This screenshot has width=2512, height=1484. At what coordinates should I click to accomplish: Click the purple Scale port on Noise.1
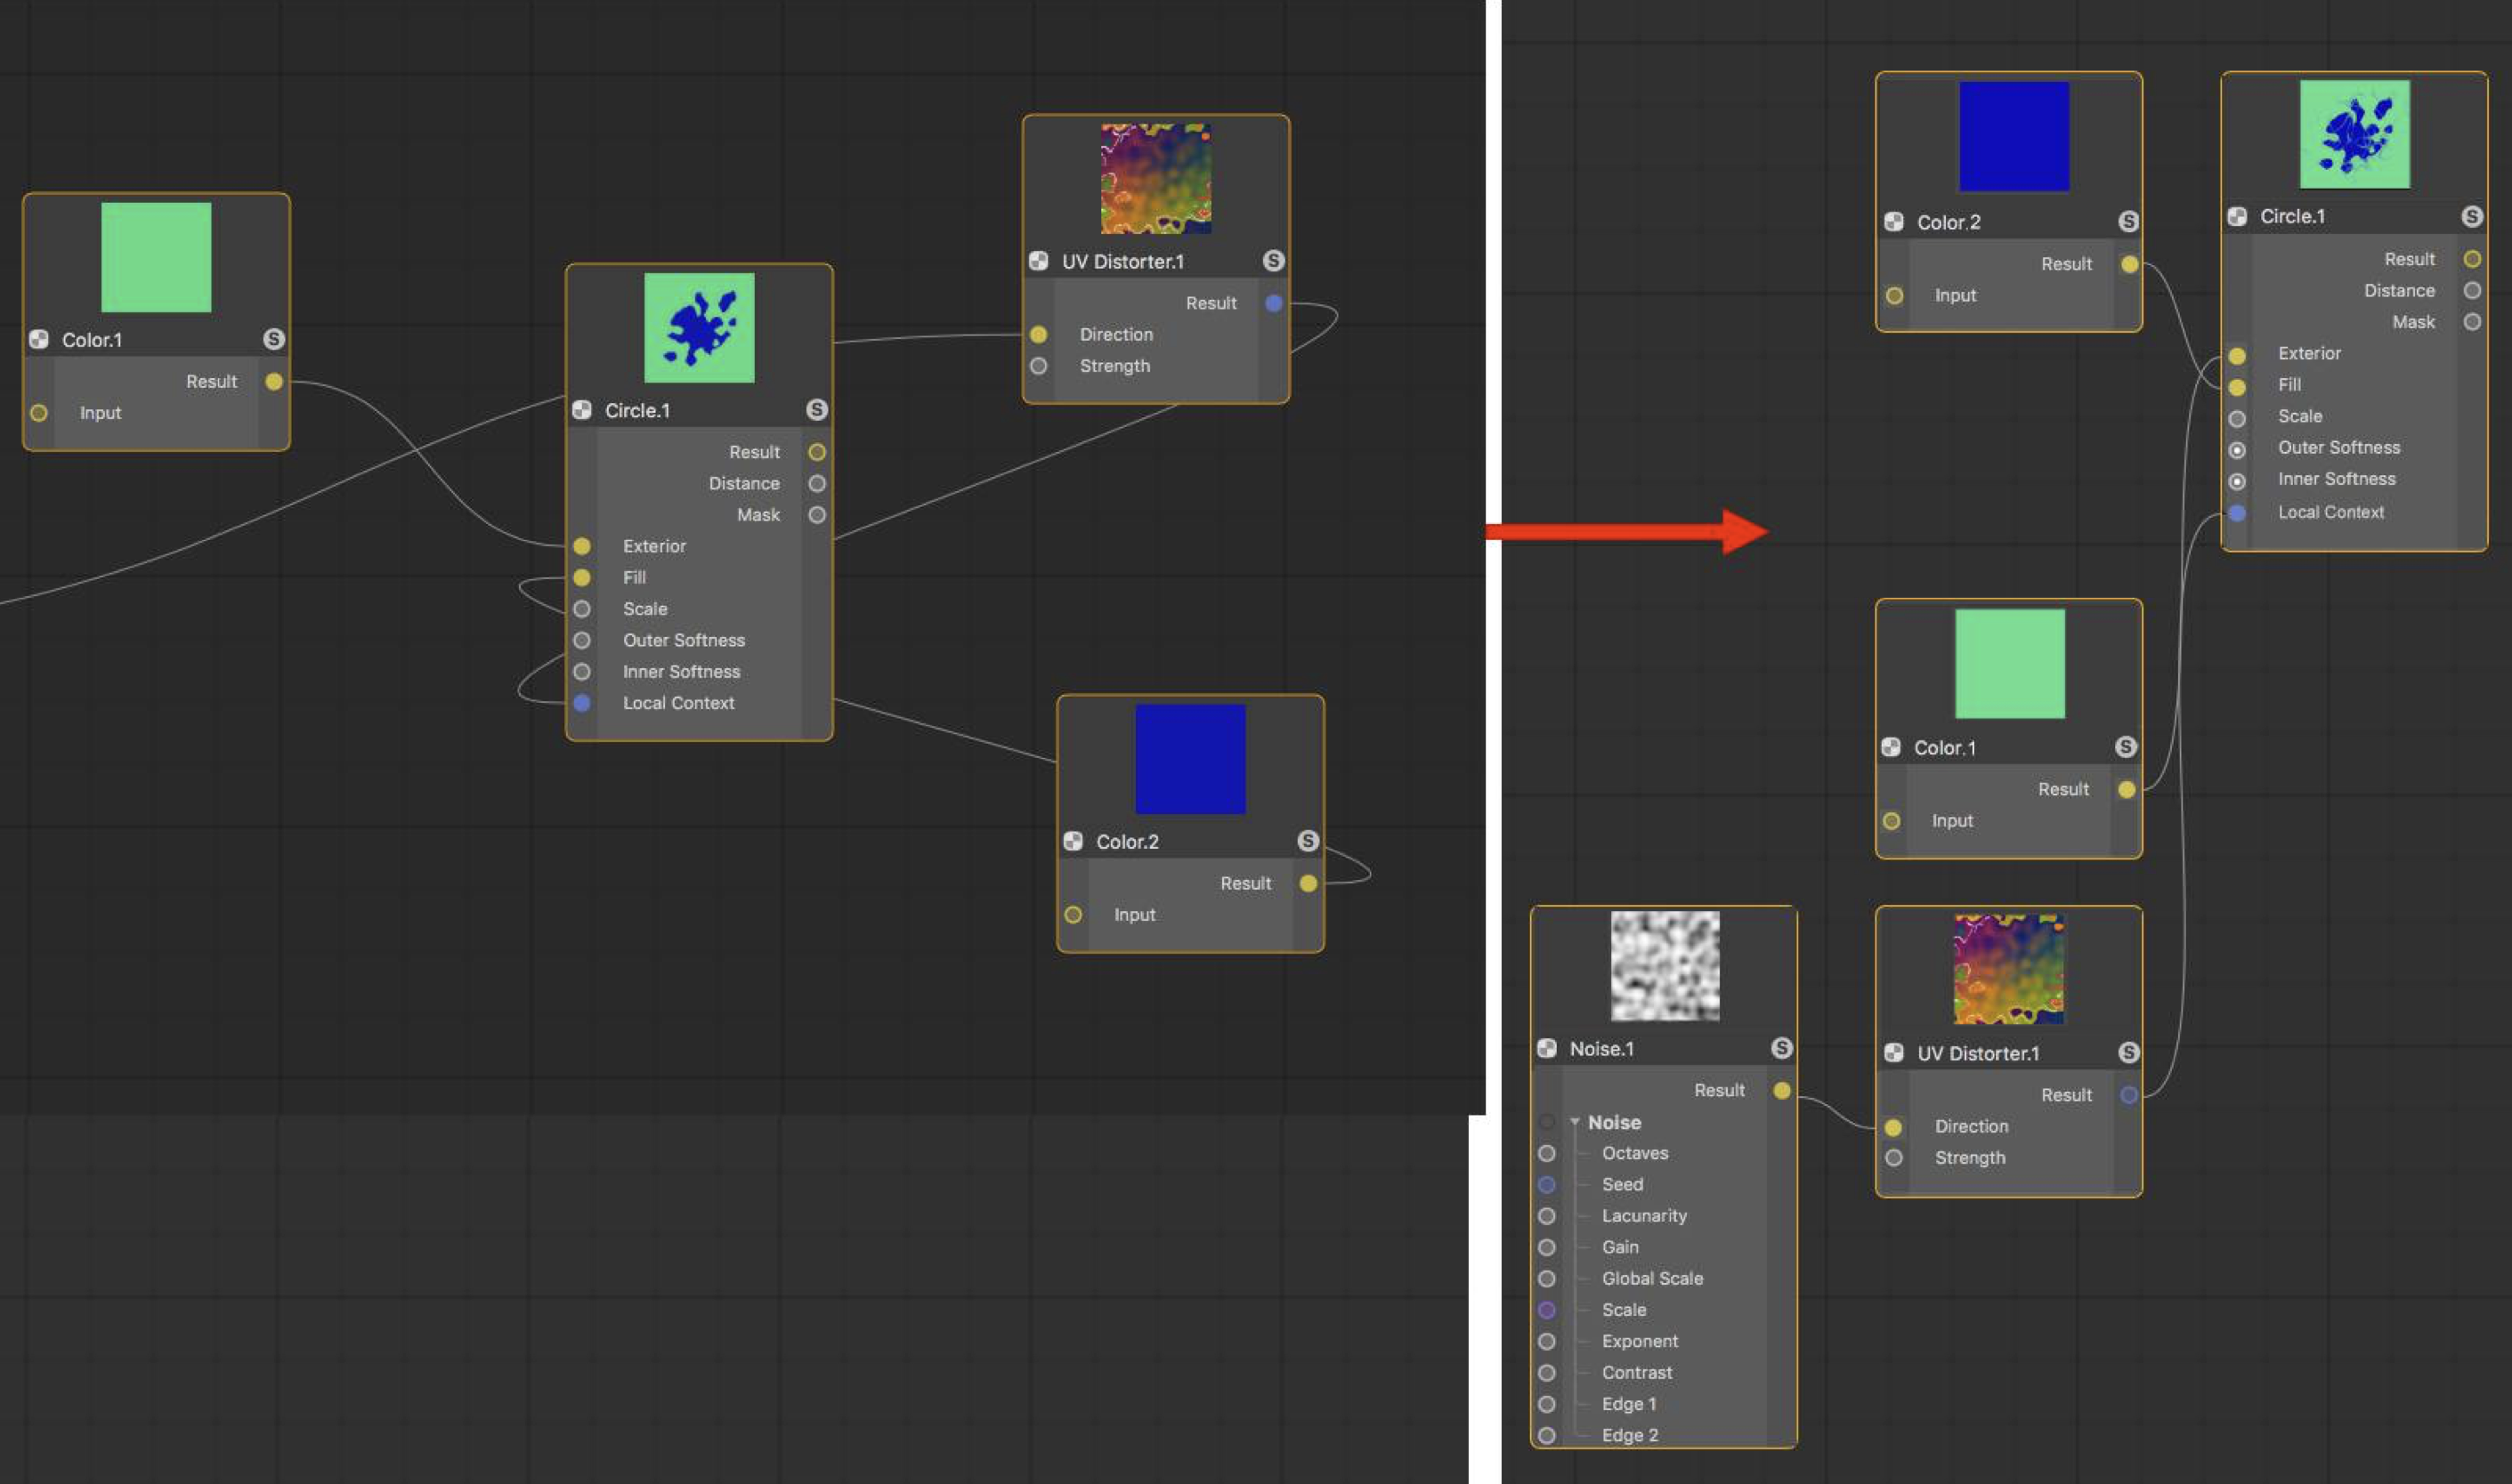[1546, 1310]
